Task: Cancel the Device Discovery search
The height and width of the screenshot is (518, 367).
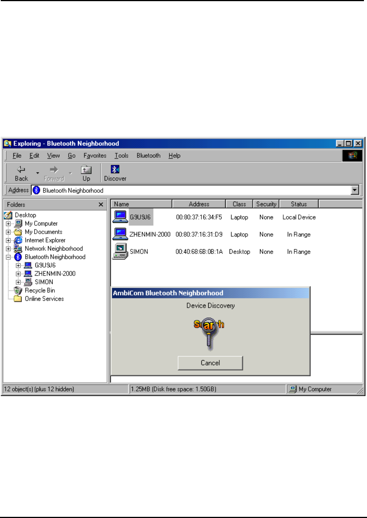Action: [210, 363]
